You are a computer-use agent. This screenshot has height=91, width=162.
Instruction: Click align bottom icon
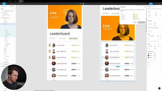(x=158, y=8)
